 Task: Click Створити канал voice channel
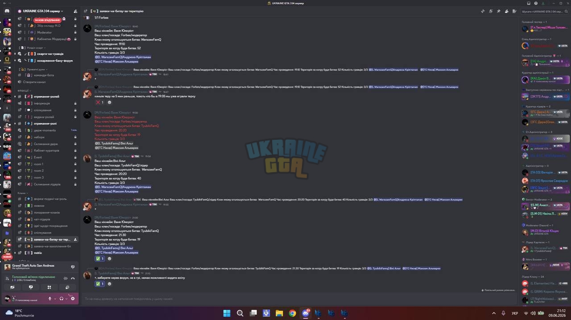click(47, 82)
